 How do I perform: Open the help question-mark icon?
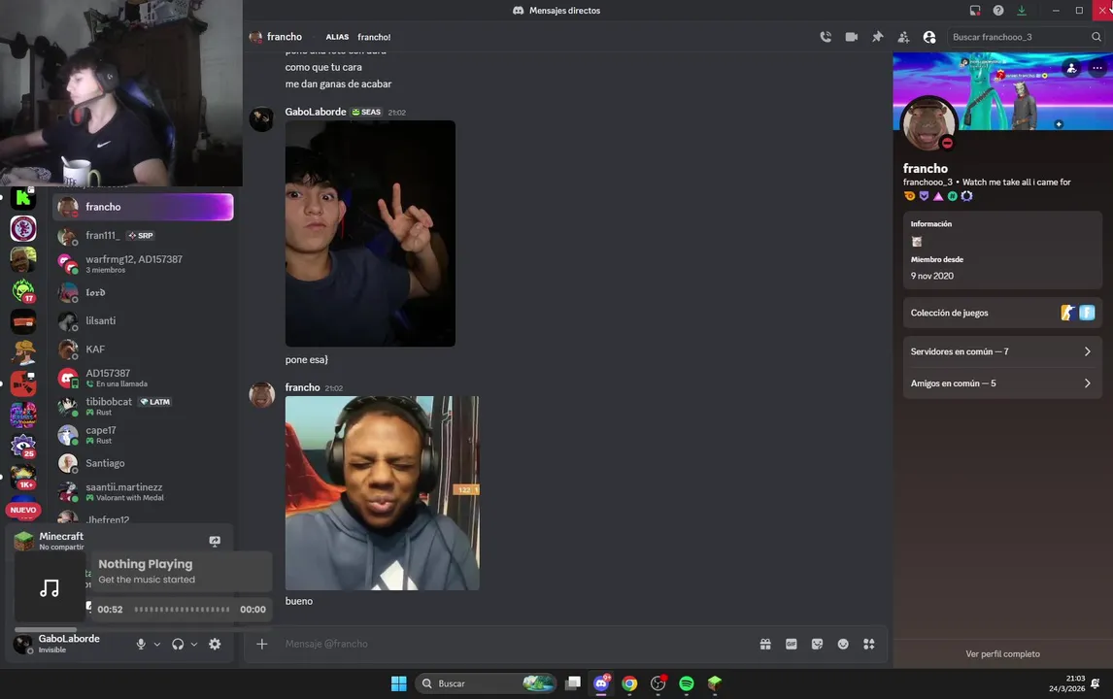coord(998,11)
